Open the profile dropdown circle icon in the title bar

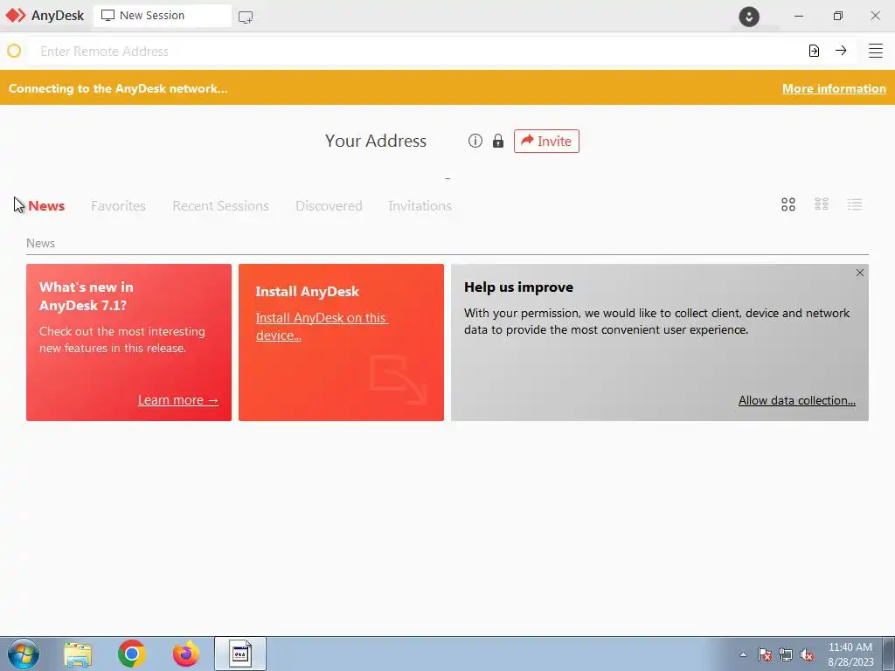[749, 16]
